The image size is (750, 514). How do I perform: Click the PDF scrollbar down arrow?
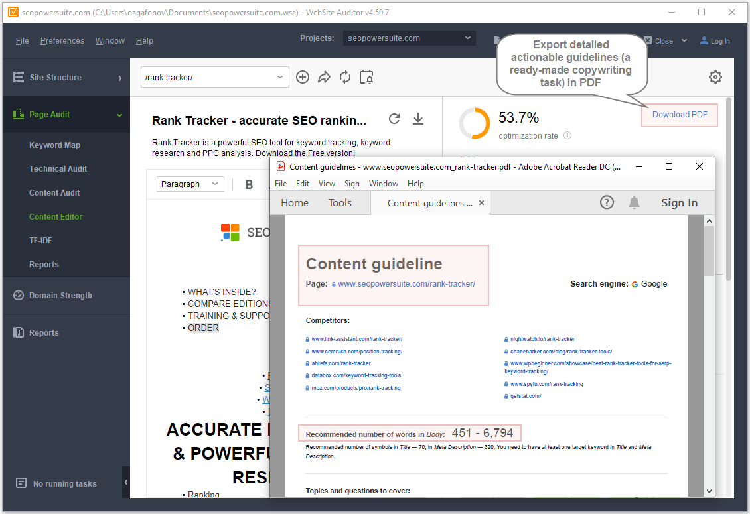(x=709, y=491)
